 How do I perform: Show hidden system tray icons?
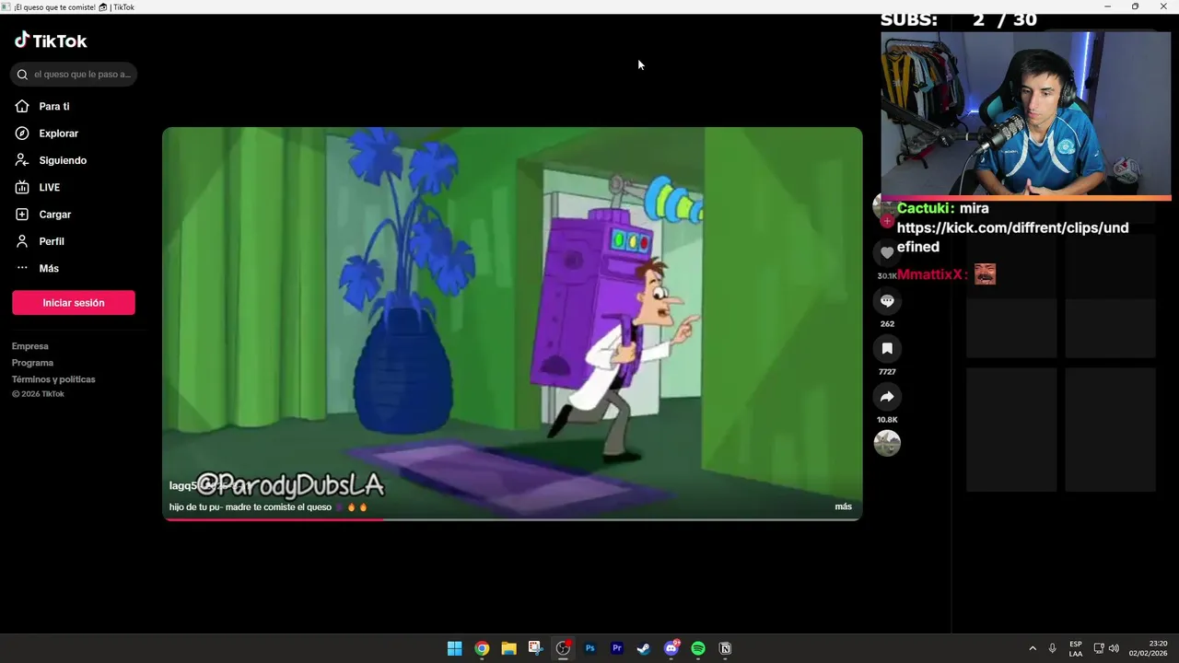coord(1033,648)
